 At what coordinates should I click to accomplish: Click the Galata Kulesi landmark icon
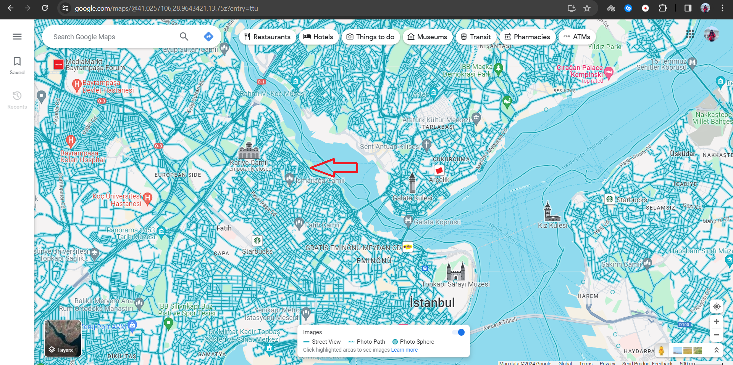(412, 183)
